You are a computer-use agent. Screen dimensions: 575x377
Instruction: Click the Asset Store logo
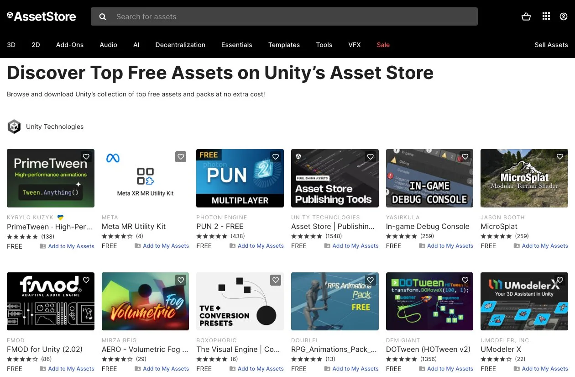point(42,16)
